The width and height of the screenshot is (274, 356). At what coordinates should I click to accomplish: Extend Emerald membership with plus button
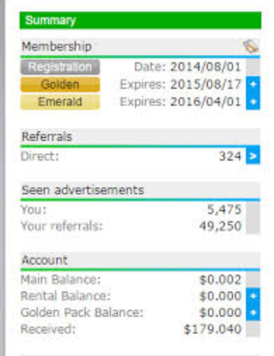click(x=253, y=102)
